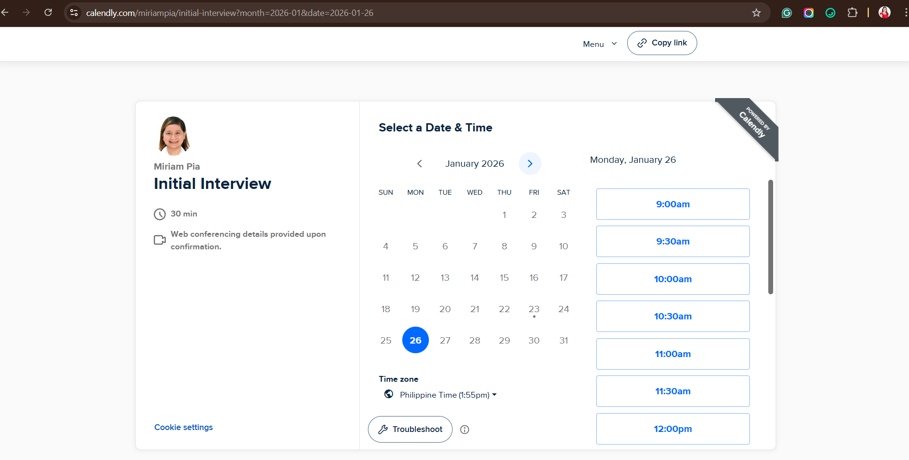The image size is (909, 460).
Task: Click the browser forward arrow
Action: pyautogui.click(x=26, y=13)
